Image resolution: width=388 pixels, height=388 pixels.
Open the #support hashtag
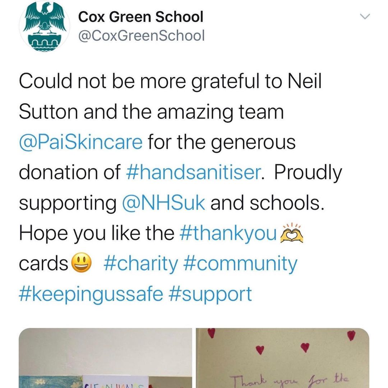point(210,294)
